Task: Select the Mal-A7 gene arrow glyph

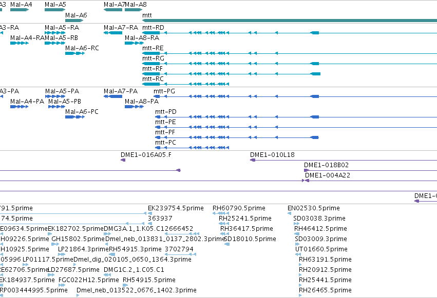Action: [x=113, y=10]
